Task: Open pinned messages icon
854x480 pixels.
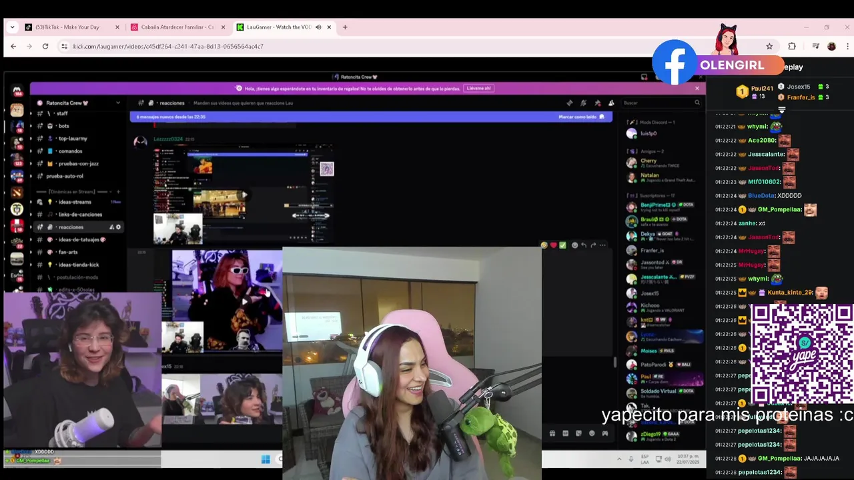Action: click(597, 103)
